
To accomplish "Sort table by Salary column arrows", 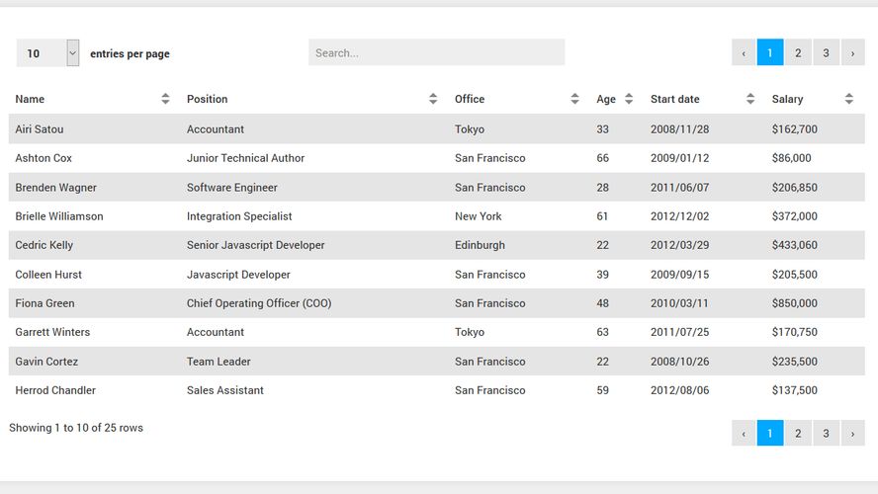I will click(849, 99).
